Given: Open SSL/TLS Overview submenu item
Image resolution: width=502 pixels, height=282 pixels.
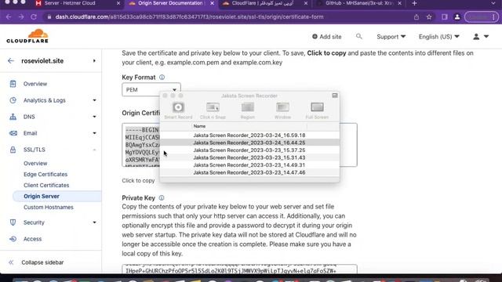Looking at the screenshot, I should tap(35, 163).
